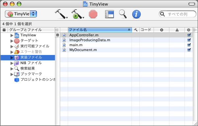Toggle target checkbox for AppController.m
198x126 pixels.
tap(189, 35)
